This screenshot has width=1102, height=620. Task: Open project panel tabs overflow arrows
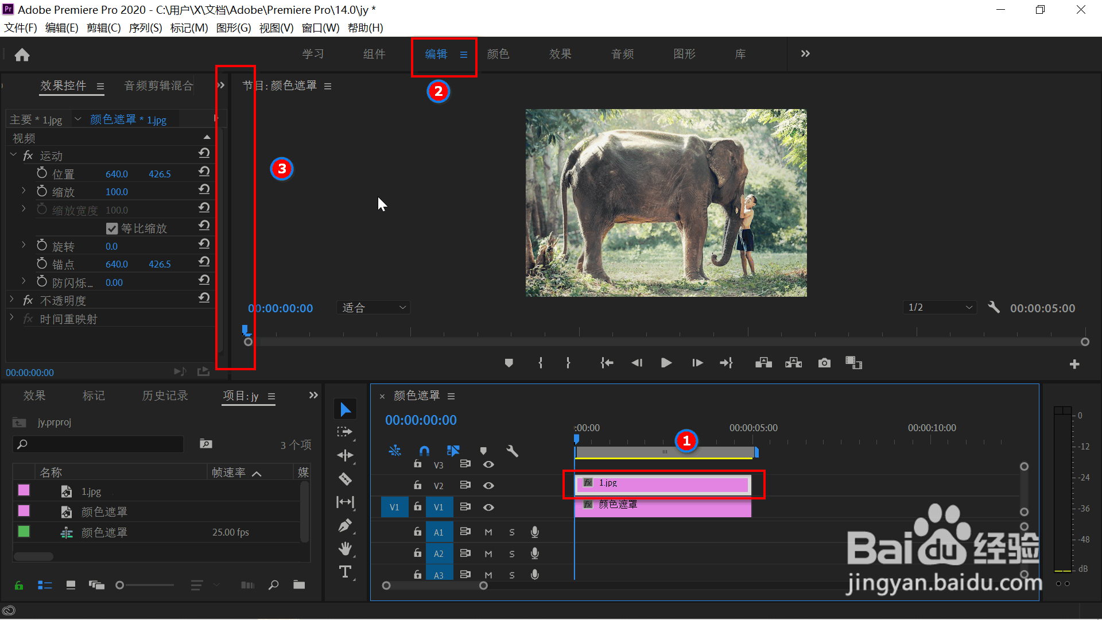pyautogui.click(x=313, y=396)
